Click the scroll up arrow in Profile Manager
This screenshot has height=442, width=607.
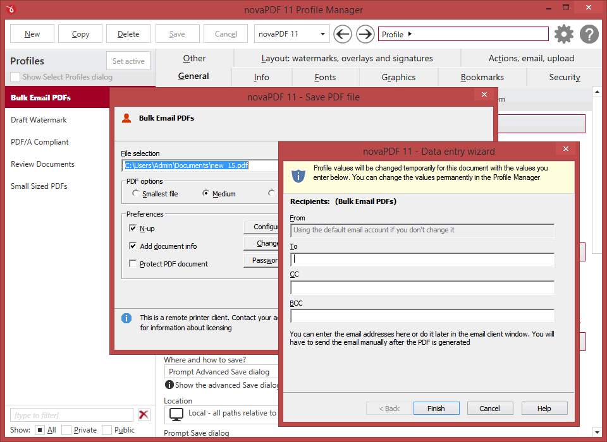pyautogui.click(x=596, y=92)
